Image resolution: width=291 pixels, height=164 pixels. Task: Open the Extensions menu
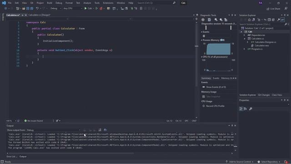click(x=108, y=3)
